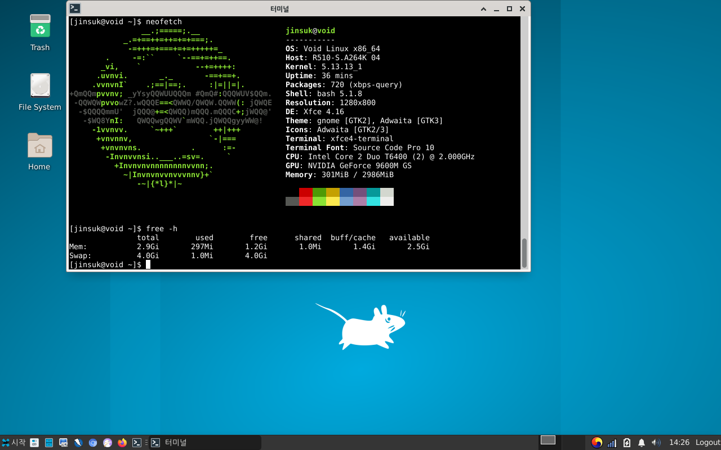Launch Firefox from the panel
721x450 pixels.
[x=122, y=443]
